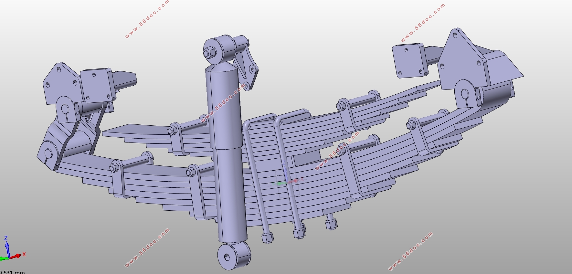Image resolution: width=572 pixels, height=274 pixels.
Task: Select the bolt head on the lower-left spring clamp
Action: tap(114, 168)
